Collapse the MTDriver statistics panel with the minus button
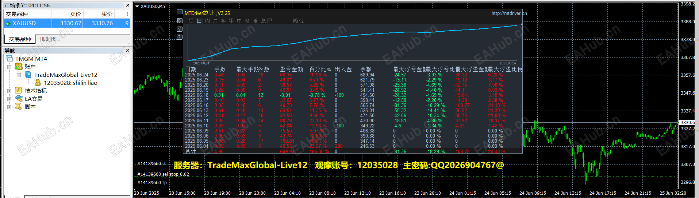The image size is (699, 198). 179,12
